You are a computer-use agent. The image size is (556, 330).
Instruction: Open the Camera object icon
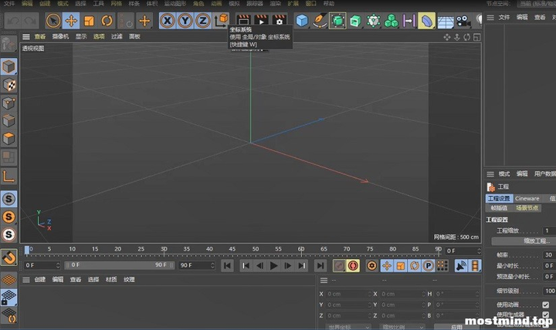pyautogui.click(x=463, y=21)
